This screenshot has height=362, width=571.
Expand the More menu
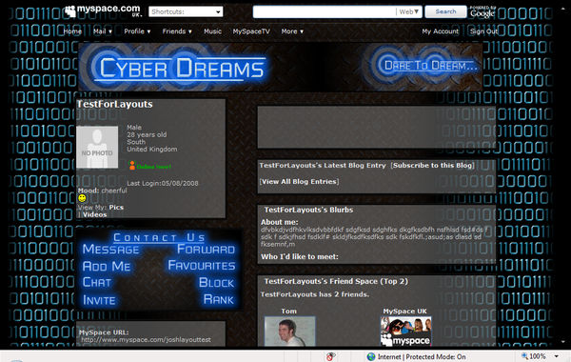(x=292, y=31)
